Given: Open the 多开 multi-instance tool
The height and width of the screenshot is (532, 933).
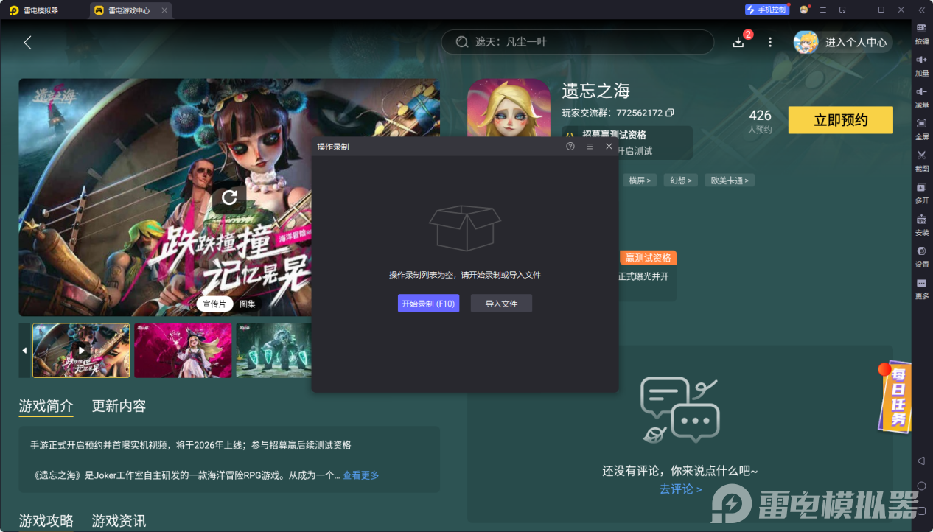Looking at the screenshot, I should tap(921, 192).
